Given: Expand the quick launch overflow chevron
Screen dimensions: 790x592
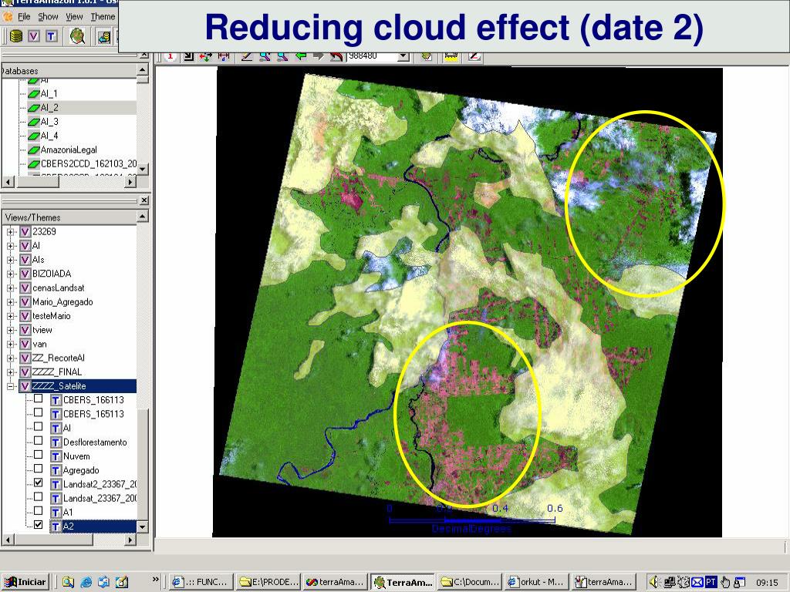Looking at the screenshot, I should click(x=155, y=580).
